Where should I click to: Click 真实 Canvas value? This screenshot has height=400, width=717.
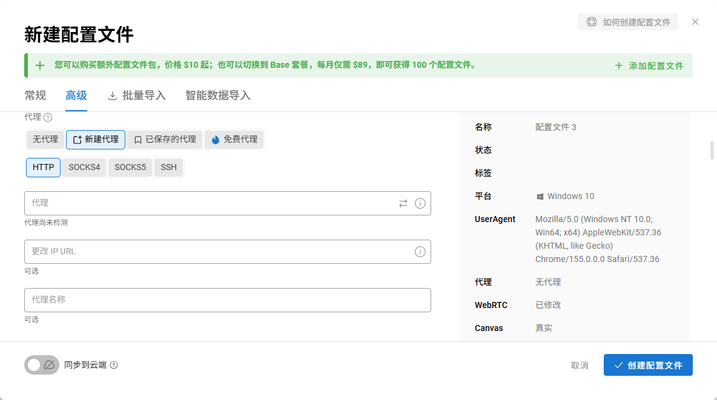point(544,328)
